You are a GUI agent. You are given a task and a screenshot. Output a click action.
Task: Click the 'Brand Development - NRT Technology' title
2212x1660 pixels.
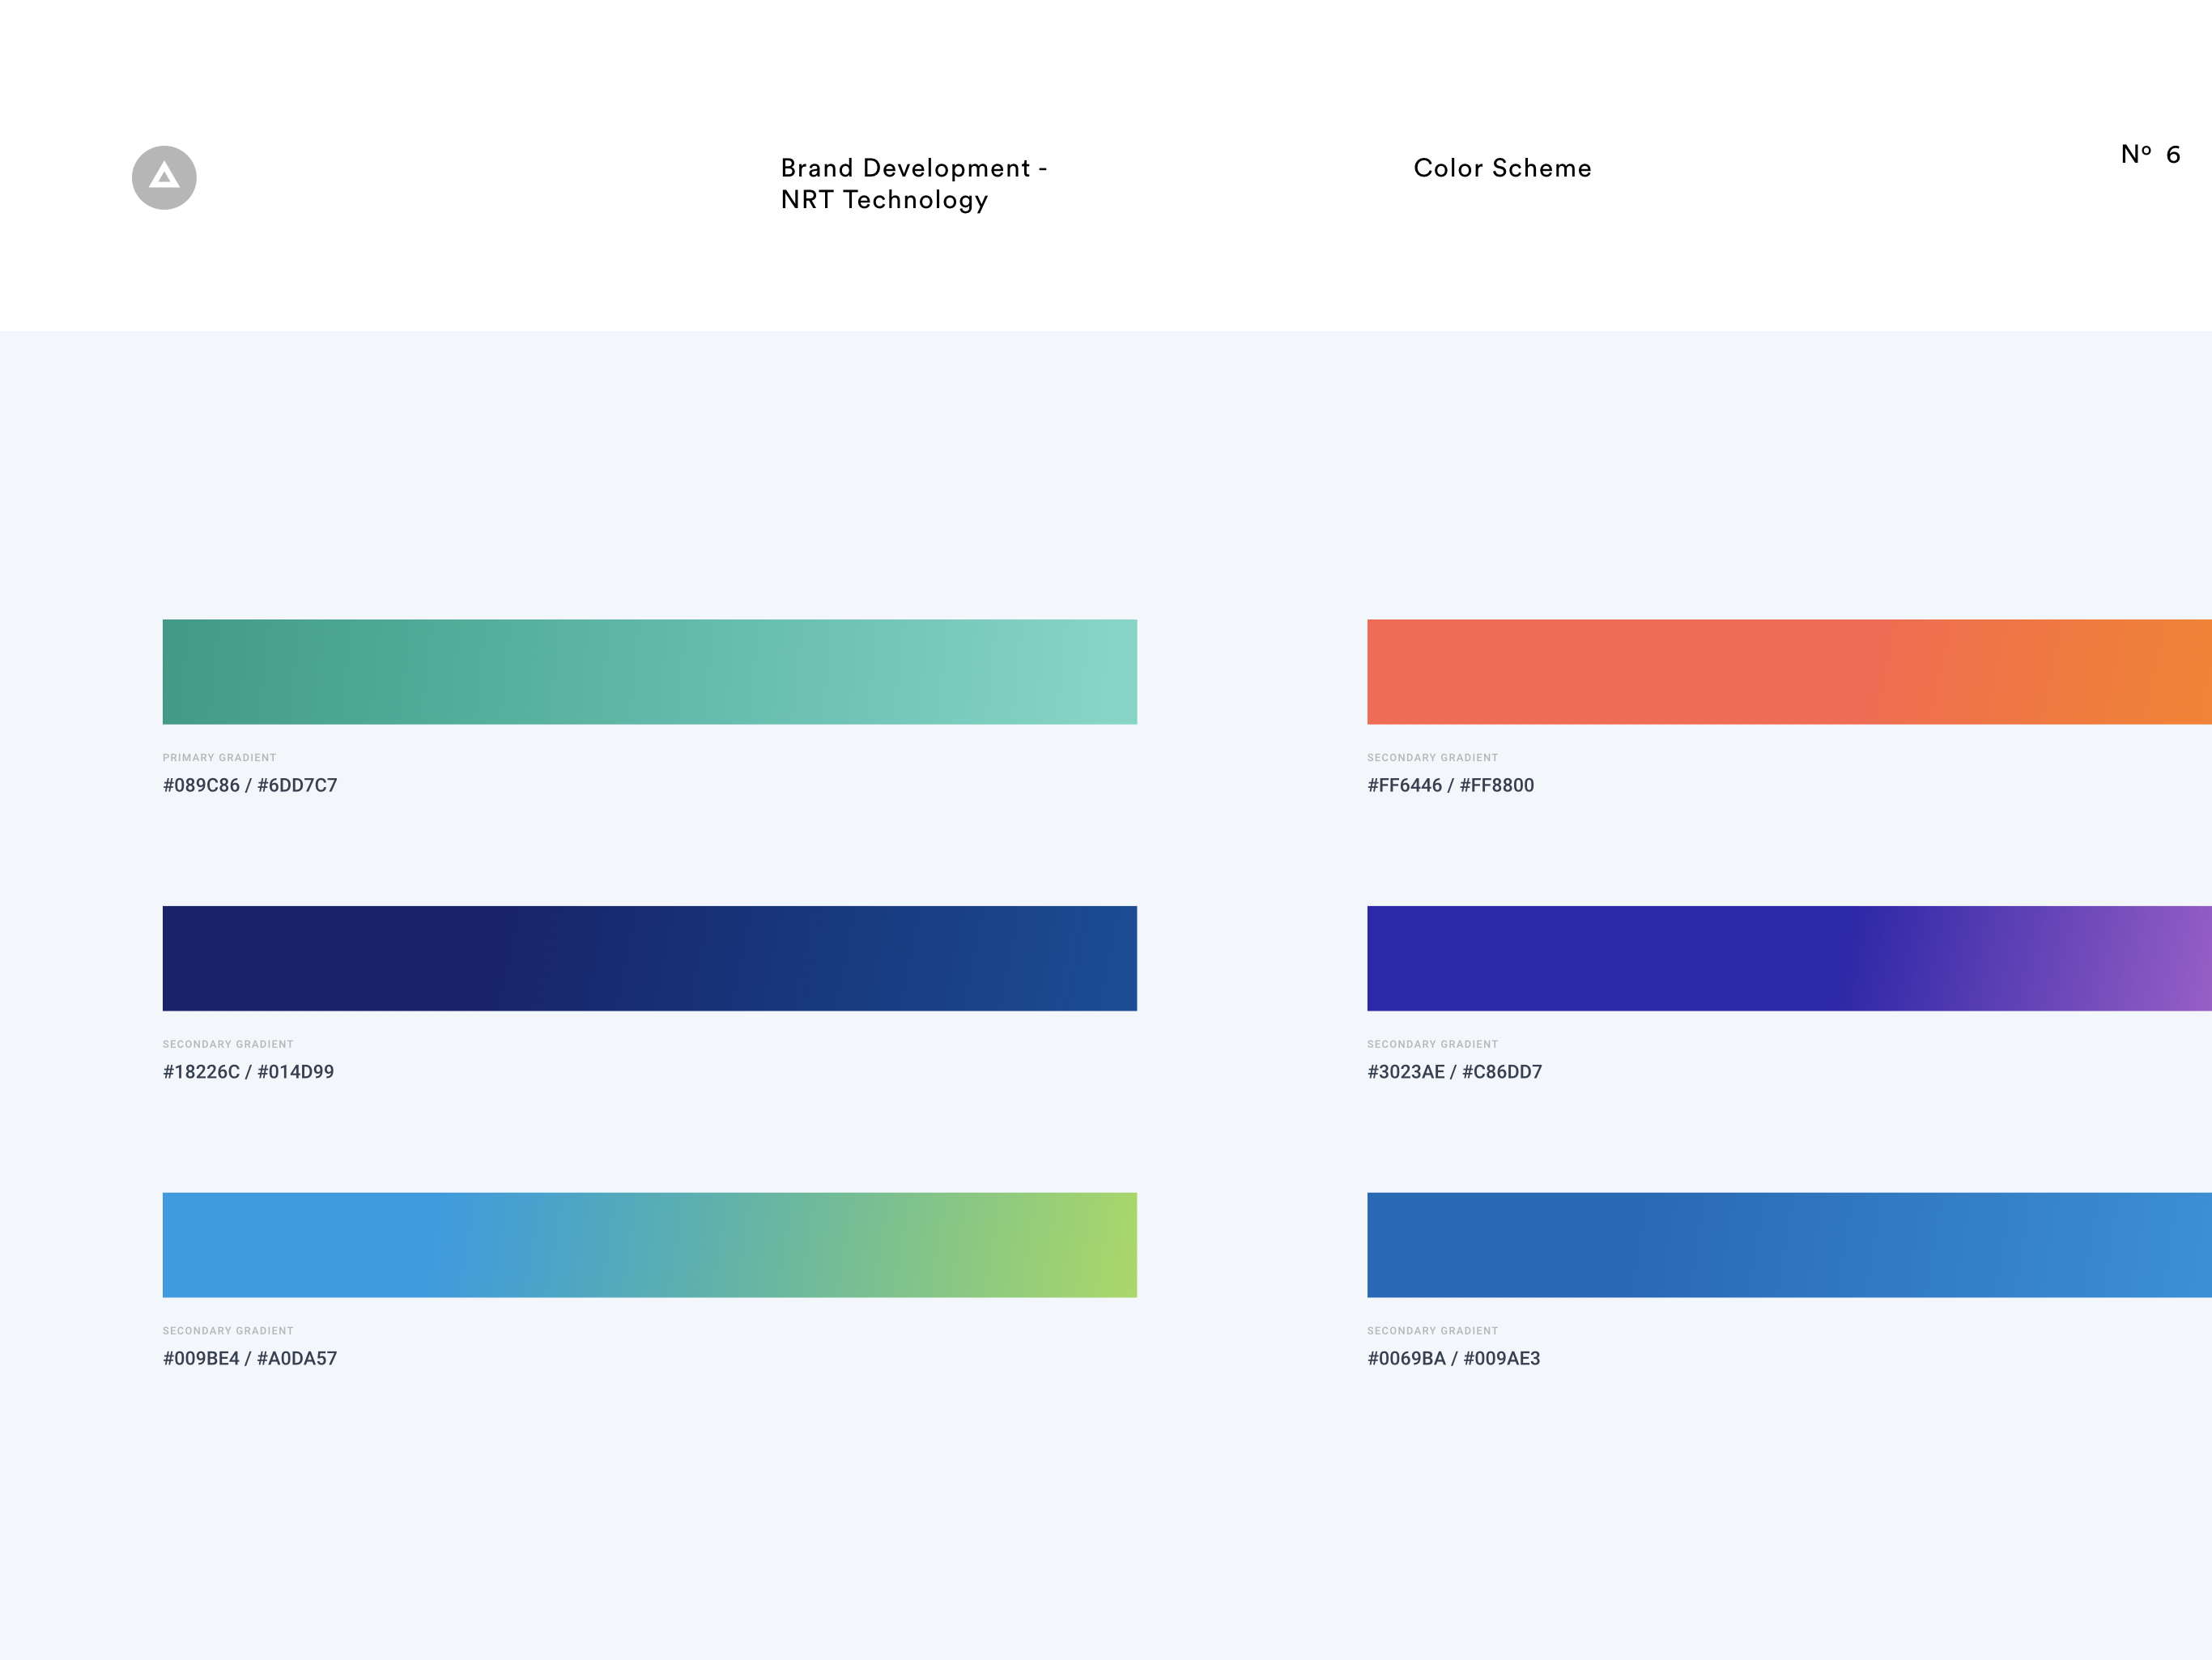[x=914, y=184]
